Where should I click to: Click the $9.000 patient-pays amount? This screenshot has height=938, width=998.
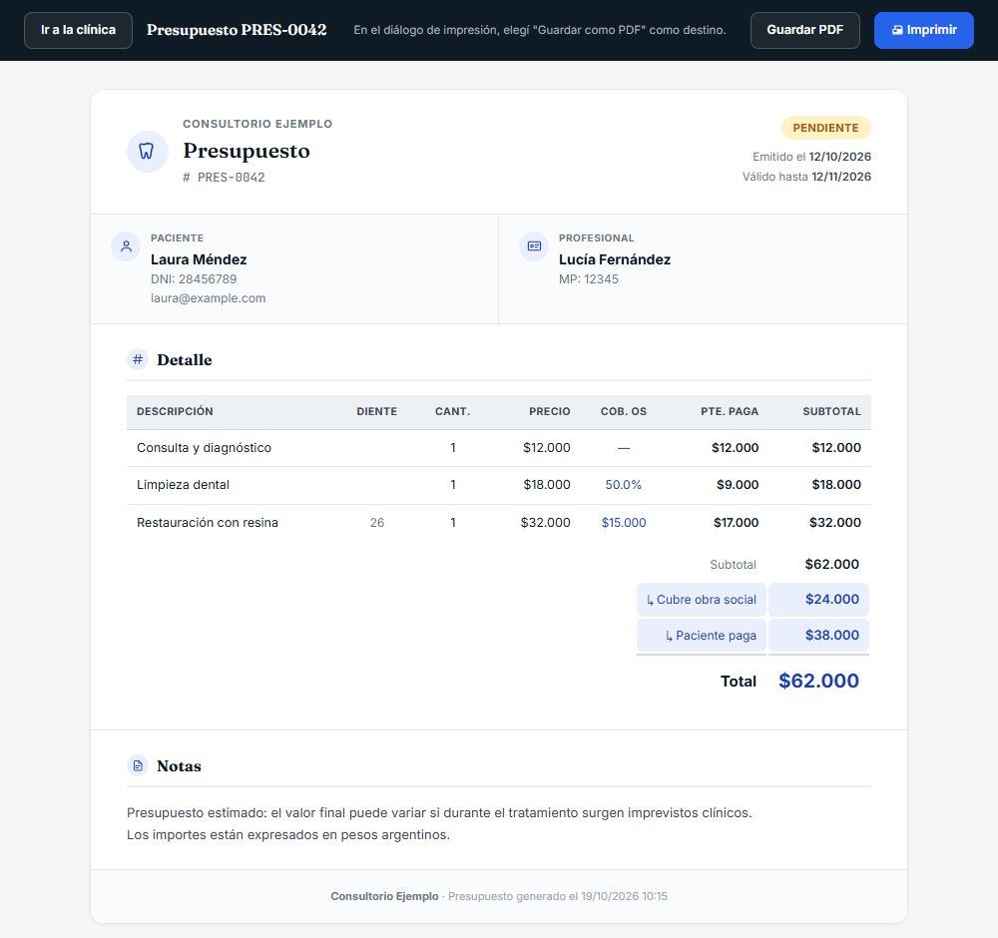pyautogui.click(x=738, y=485)
